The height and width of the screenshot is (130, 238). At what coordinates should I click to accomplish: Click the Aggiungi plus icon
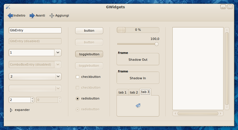[x=52, y=16]
